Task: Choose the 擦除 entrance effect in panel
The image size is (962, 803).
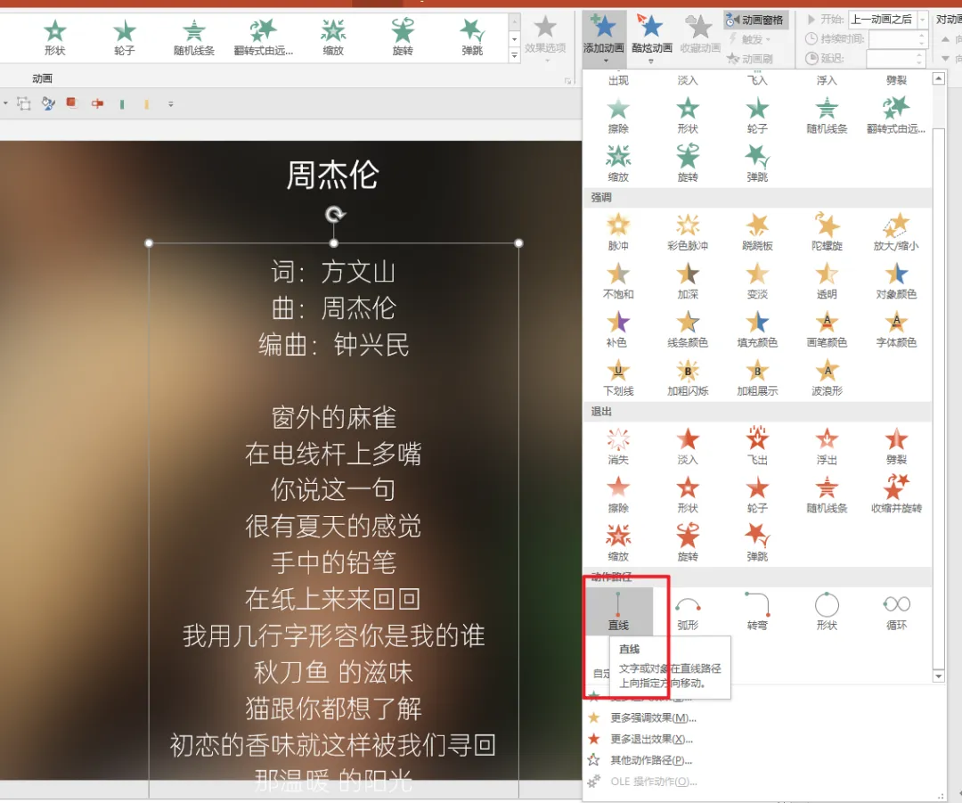Action: 618,116
